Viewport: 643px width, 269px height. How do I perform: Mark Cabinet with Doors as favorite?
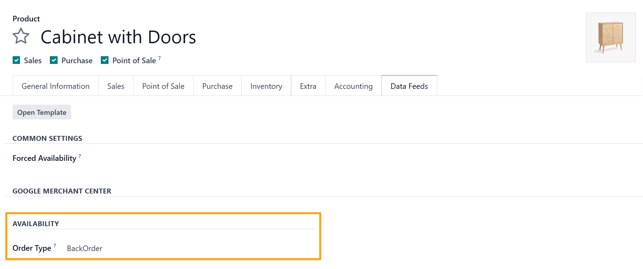[x=21, y=36]
